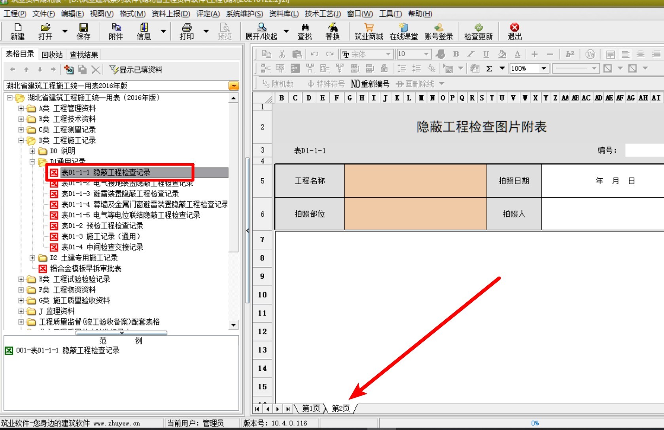
Task: Click the 附件 (Attachment) toolbar icon
Action: [116, 32]
